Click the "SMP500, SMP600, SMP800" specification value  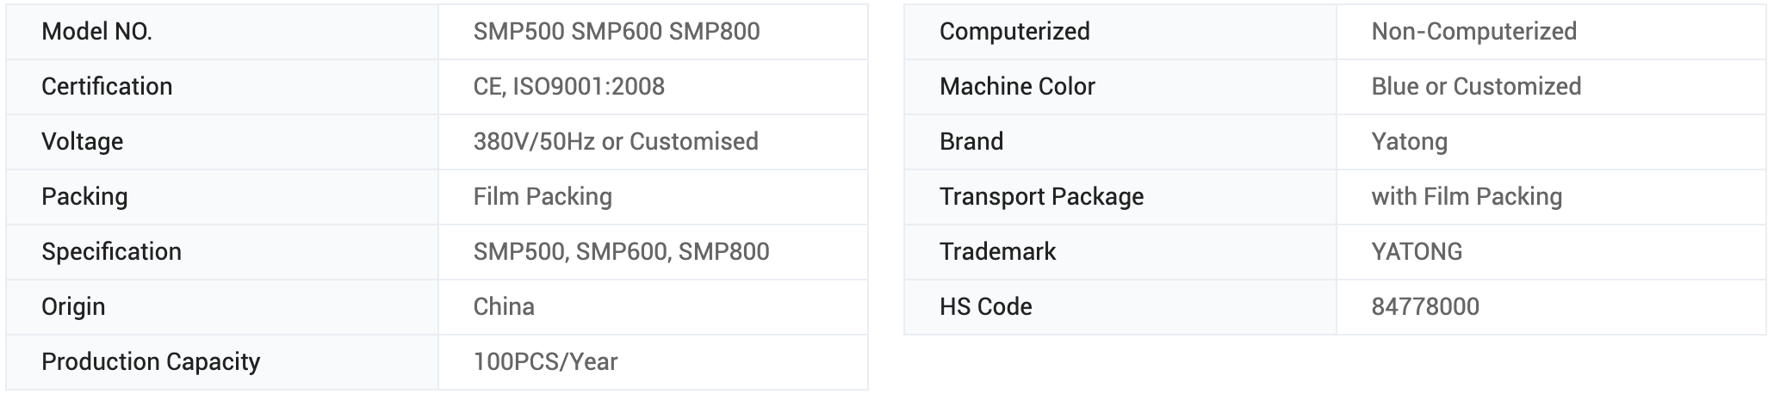click(x=621, y=252)
